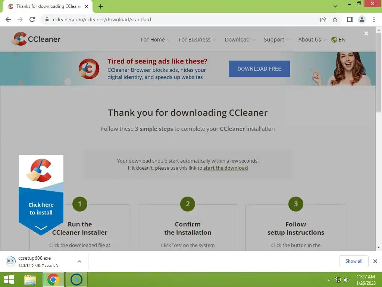The image size is (382, 287).
Task: Expand the Download dropdown chevron
Action: point(254,40)
